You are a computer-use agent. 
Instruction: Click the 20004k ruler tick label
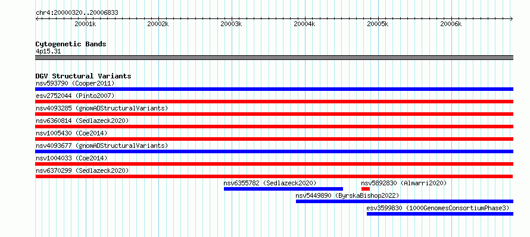tap(304, 24)
